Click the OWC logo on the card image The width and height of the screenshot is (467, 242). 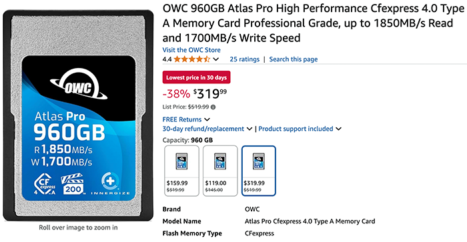click(78, 85)
